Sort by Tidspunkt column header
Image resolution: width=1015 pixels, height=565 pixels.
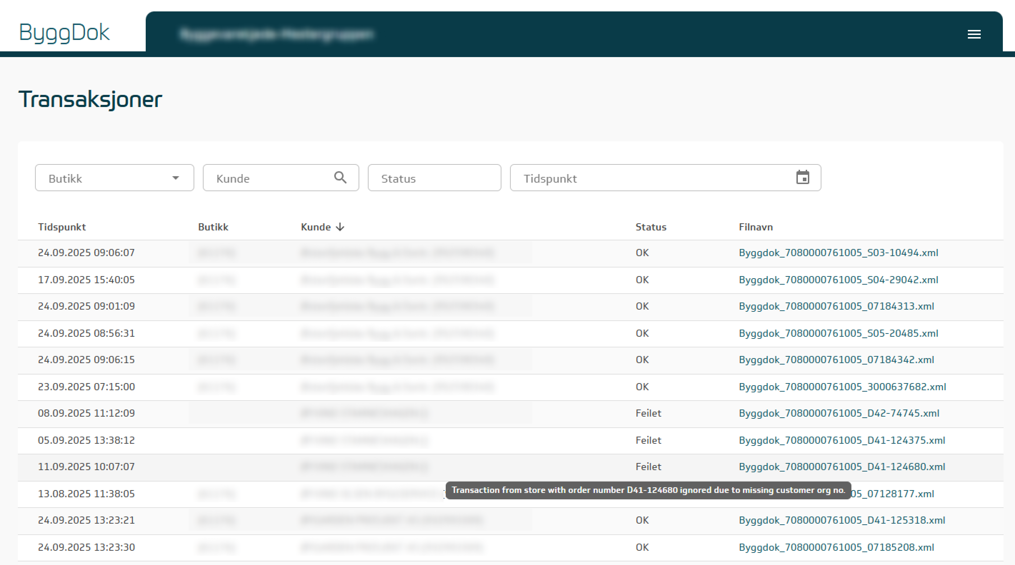[x=62, y=227]
